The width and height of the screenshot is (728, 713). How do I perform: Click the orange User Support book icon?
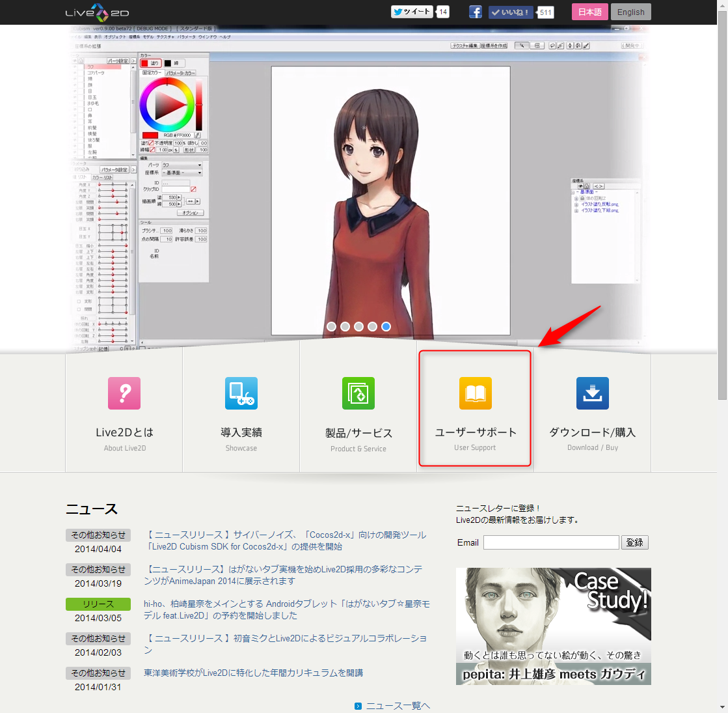475,393
